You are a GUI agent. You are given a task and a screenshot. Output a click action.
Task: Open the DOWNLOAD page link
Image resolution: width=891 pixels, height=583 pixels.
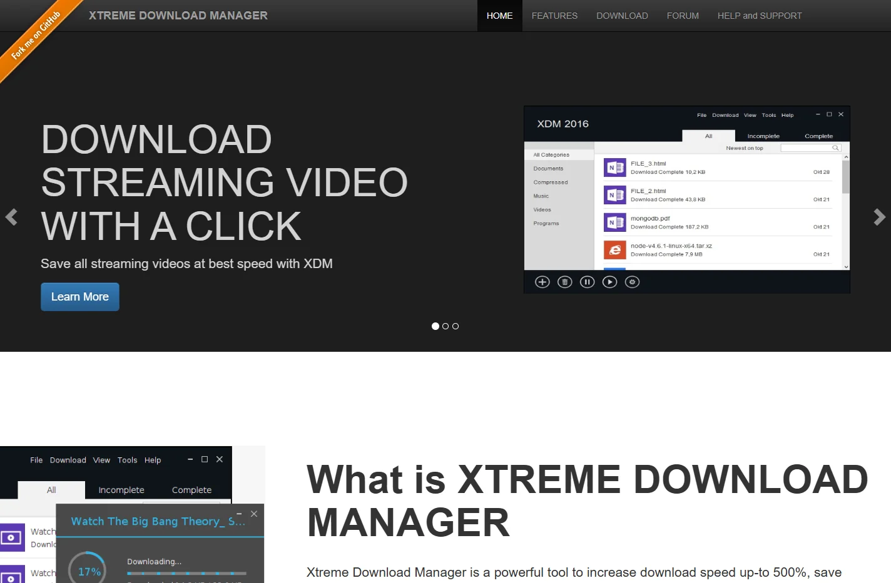pyautogui.click(x=622, y=16)
